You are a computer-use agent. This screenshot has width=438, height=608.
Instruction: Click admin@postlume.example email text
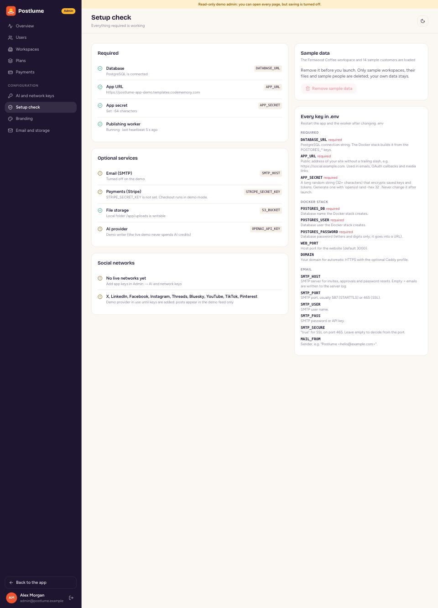tap(42, 601)
